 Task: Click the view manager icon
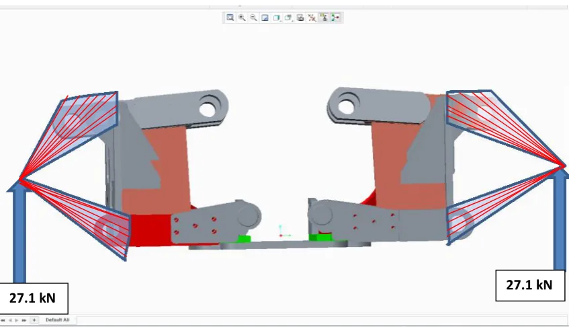click(300, 17)
